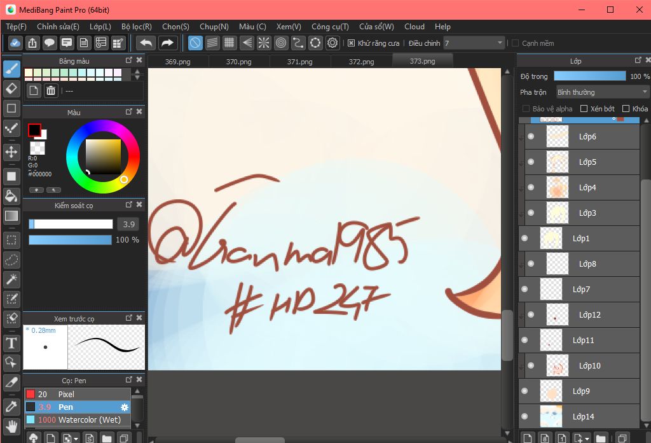Select the Hand pan tool
The width and height of the screenshot is (651, 443).
(11, 426)
